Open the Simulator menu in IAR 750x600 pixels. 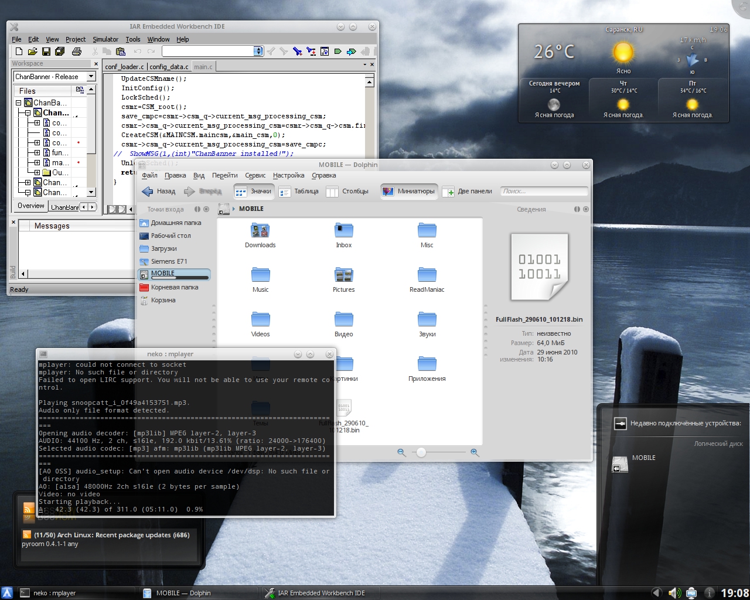pyautogui.click(x=105, y=39)
